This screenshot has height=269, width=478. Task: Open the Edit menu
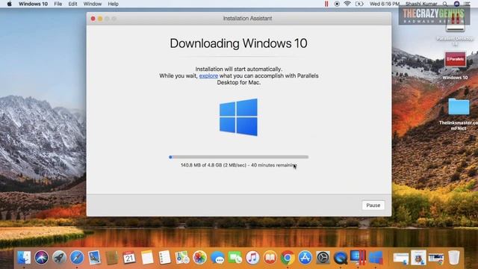[72, 4]
